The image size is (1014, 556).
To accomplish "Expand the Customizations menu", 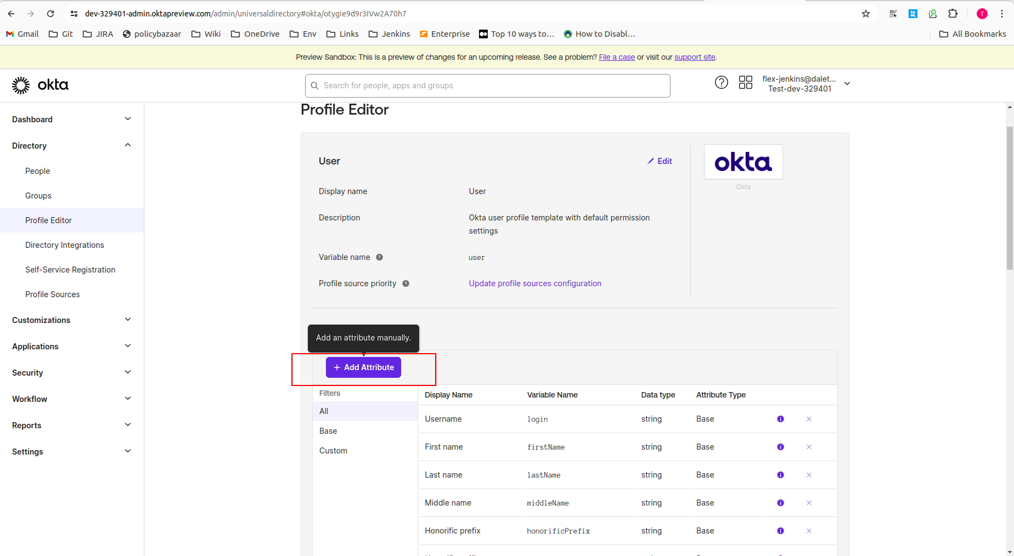I will [72, 320].
